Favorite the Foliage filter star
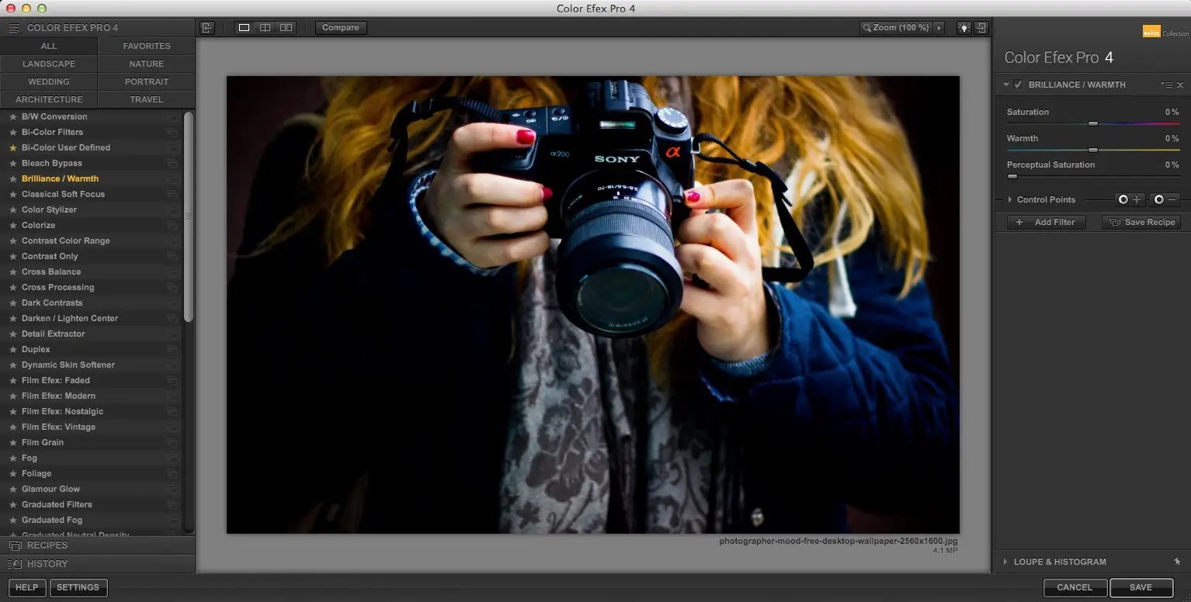 tap(12, 473)
